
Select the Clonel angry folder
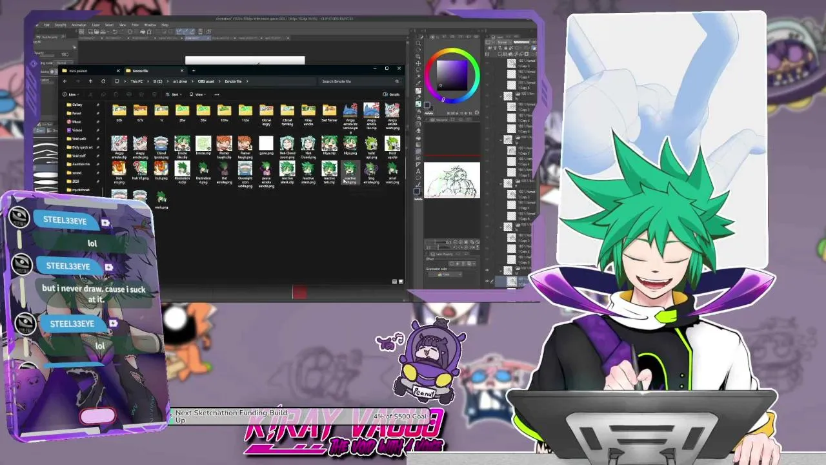(x=267, y=115)
